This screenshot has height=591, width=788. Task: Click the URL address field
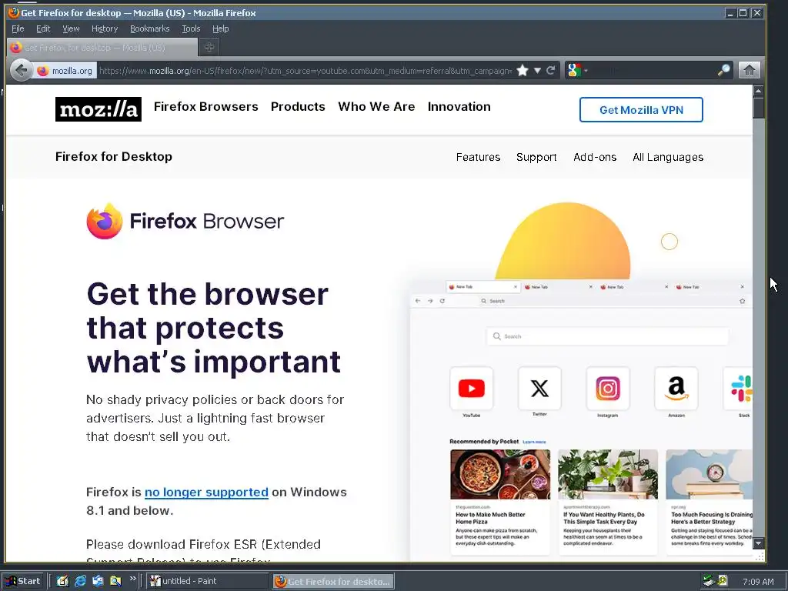(305, 71)
